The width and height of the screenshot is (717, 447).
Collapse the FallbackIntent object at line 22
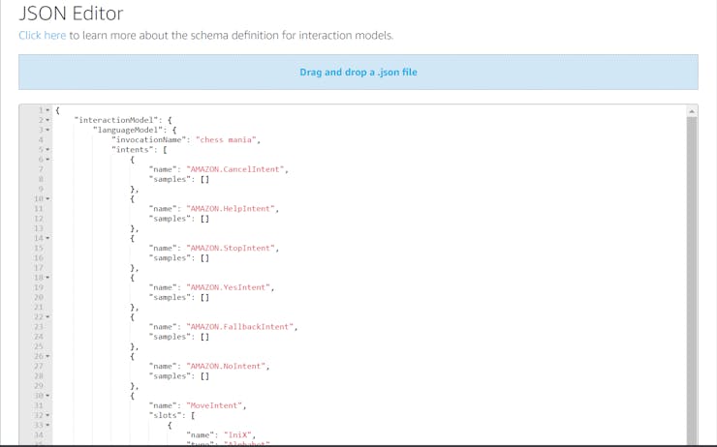click(x=47, y=317)
